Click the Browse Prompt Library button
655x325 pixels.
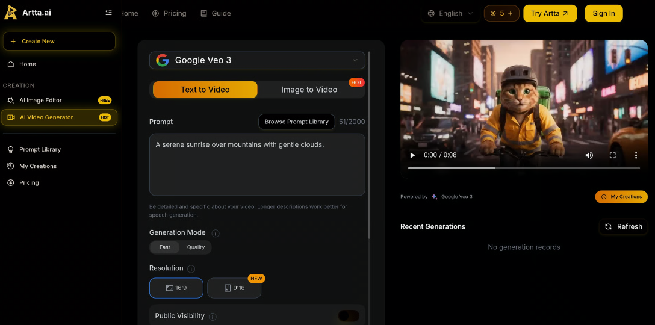pyautogui.click(x=296, y=122)
